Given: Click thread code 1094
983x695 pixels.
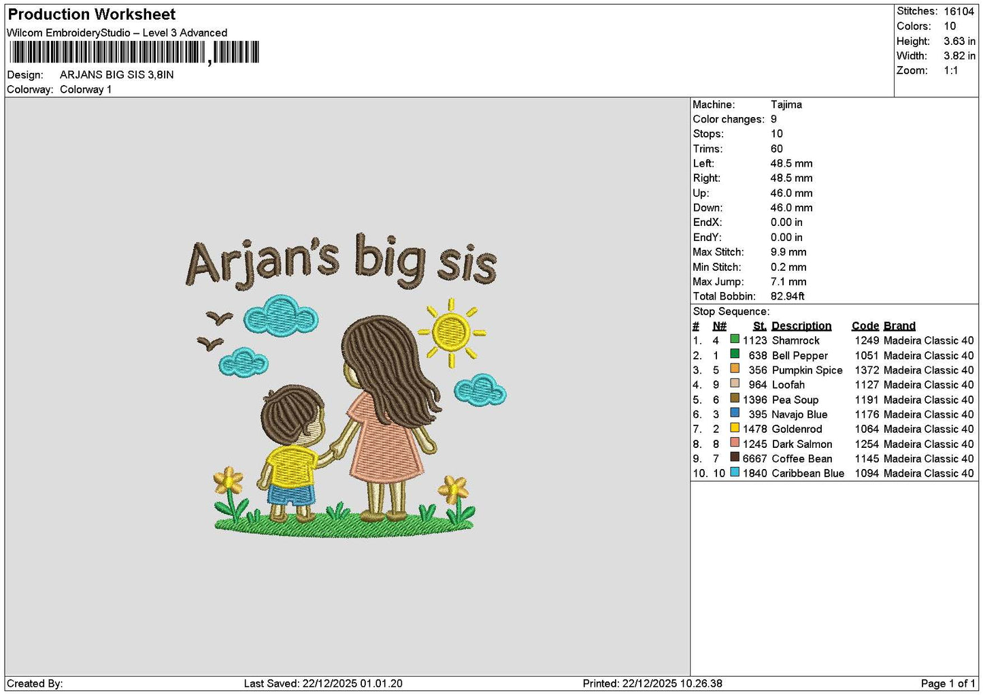Looking at the screenshot, I should pyautogui.click(x=867, y=473).
